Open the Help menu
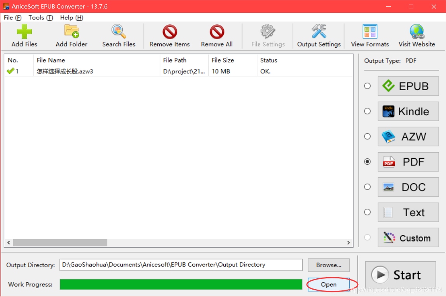 coord(71,17)
